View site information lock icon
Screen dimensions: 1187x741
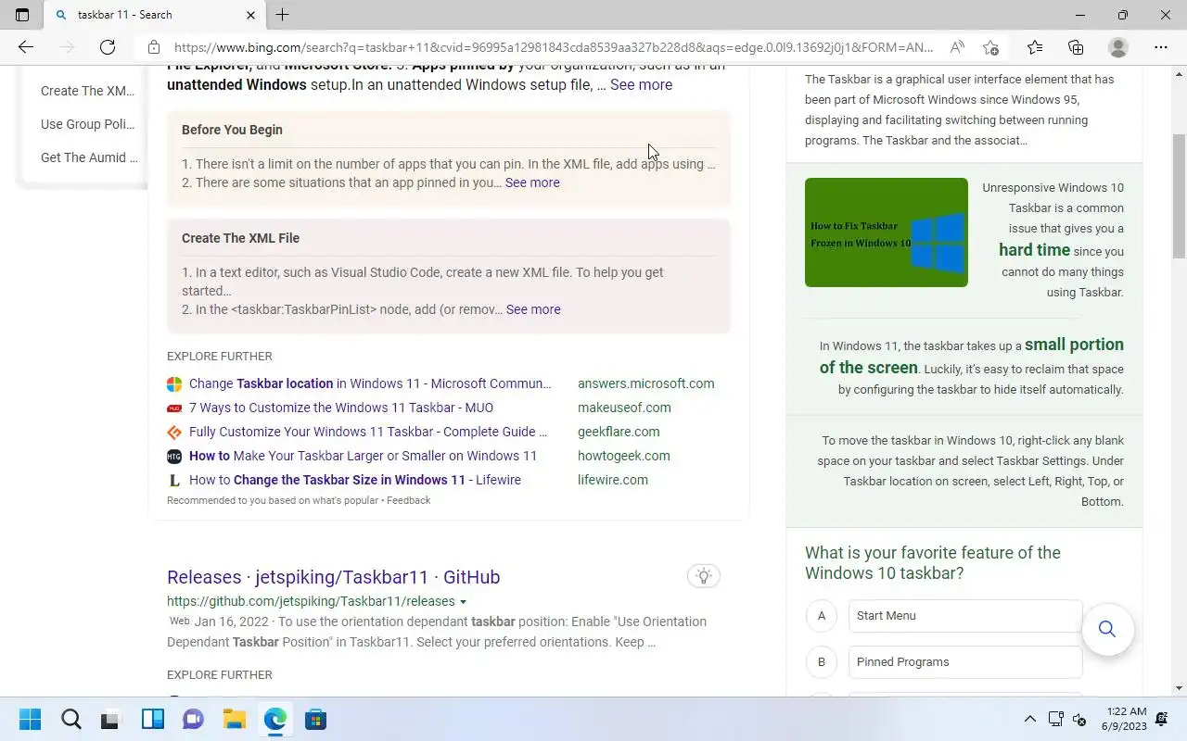click(x=154, y=47)
